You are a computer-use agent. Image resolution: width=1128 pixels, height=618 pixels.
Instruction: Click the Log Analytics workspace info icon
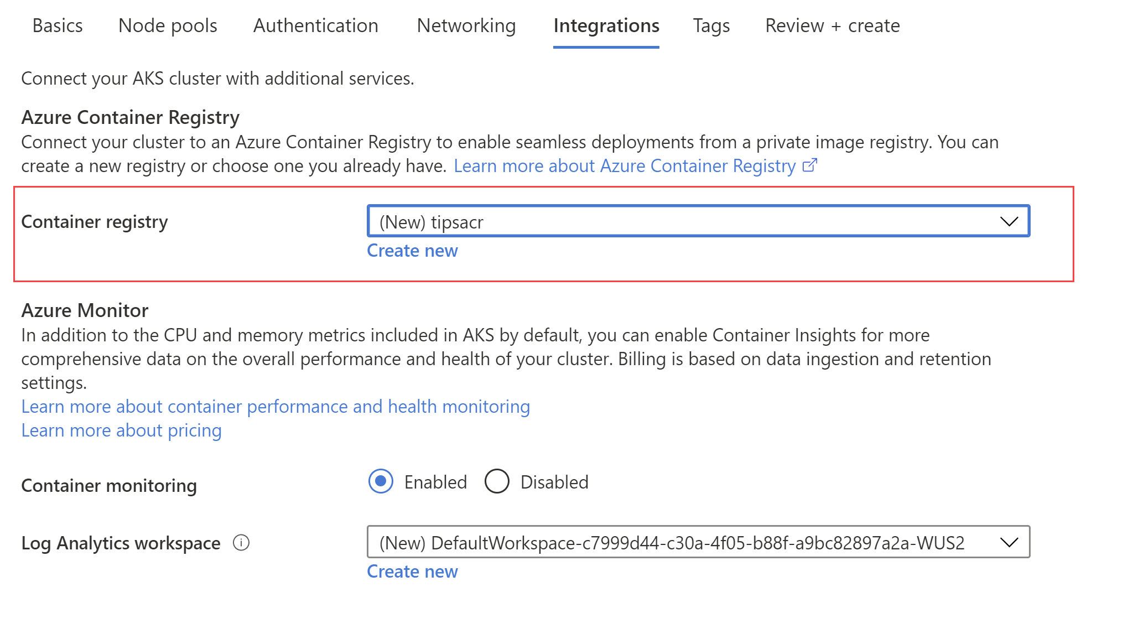click(x=241, y=543)
